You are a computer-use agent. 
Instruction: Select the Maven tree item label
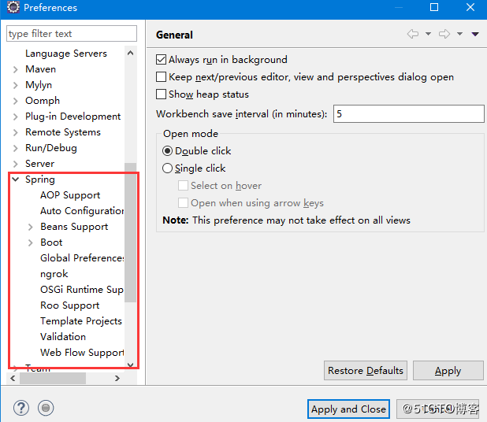click(x=41, y=69)
